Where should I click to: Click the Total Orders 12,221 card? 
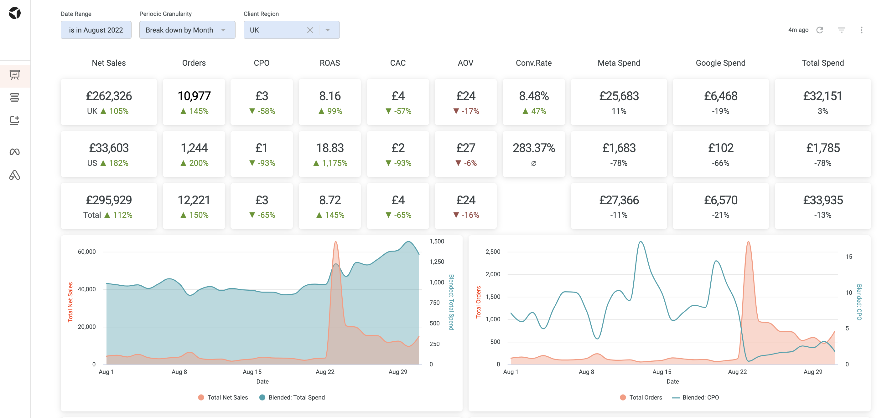(x=194, y=206)
